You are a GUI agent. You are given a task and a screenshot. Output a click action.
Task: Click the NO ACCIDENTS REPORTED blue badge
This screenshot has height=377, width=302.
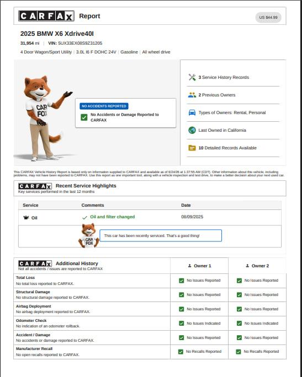coord(104,106)
